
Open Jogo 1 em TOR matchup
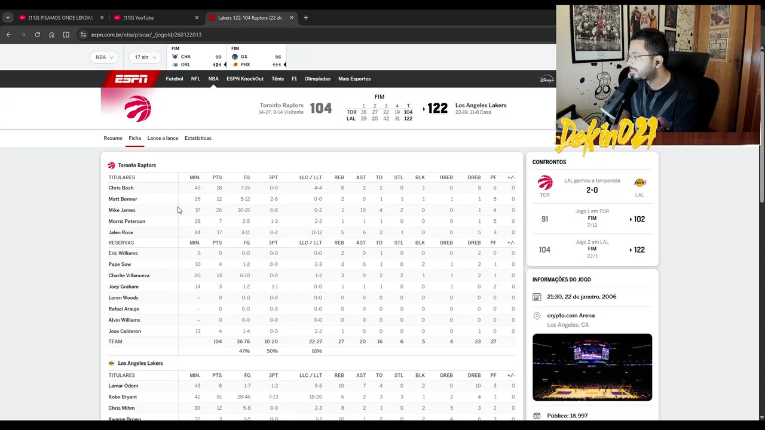click(592, 219)
